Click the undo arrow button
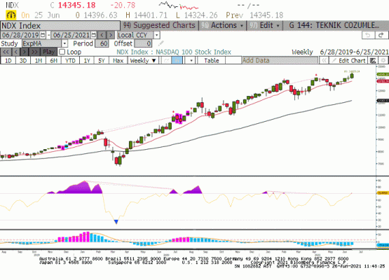 click(x=368, y=35)
